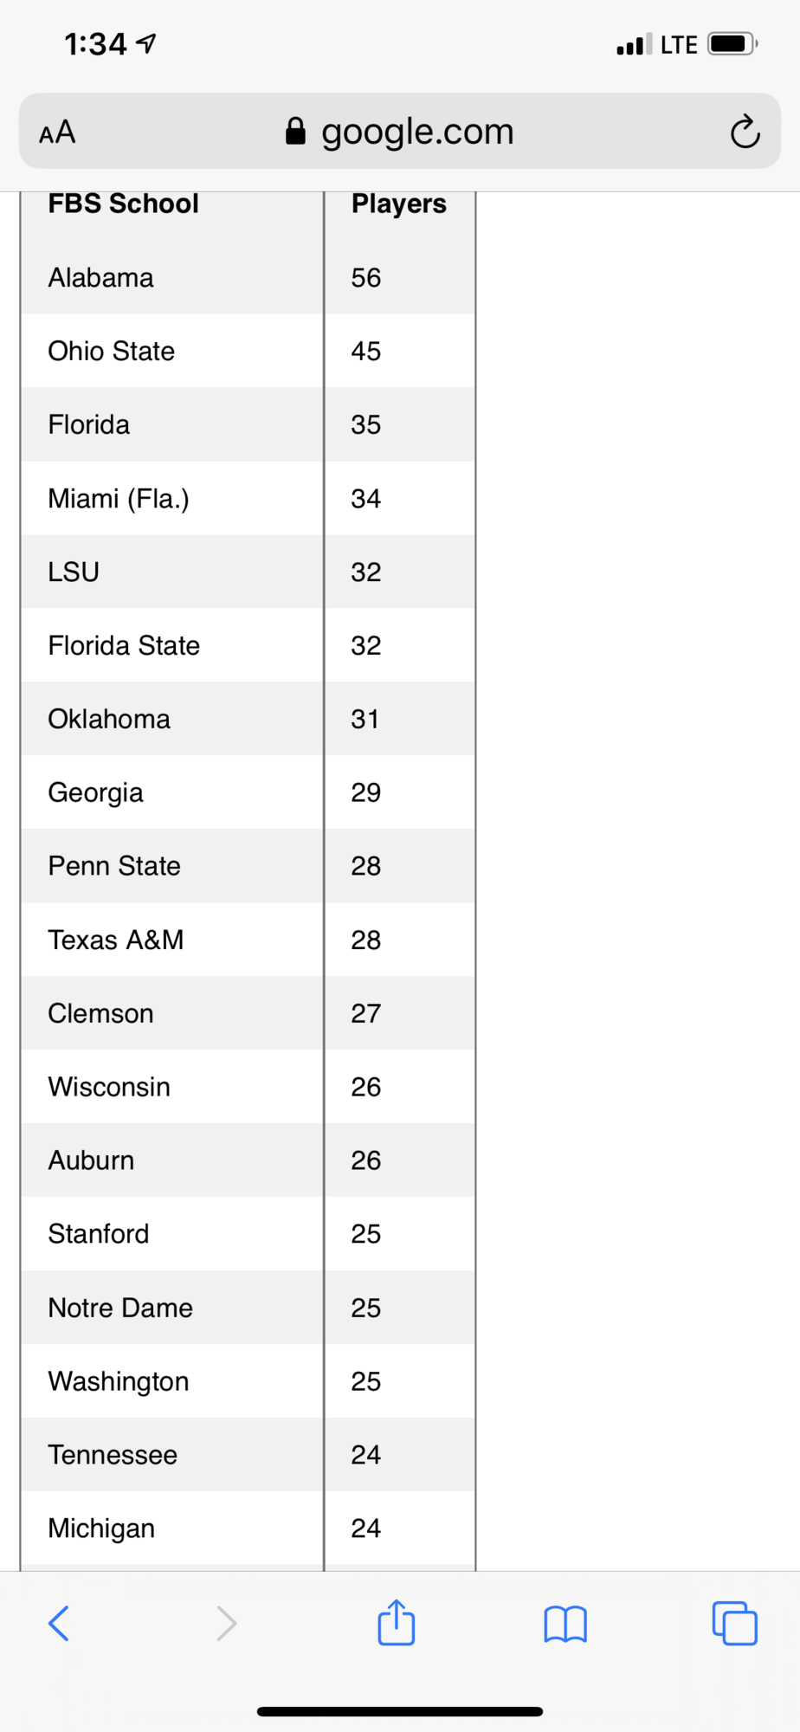The image size is (800, 1732).
Task: Open the share sheet icon
Action: click(x=397, y=1621)
